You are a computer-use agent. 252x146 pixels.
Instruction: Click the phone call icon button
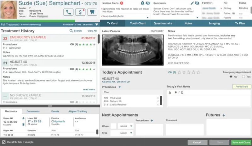click(x=68, y=12)
